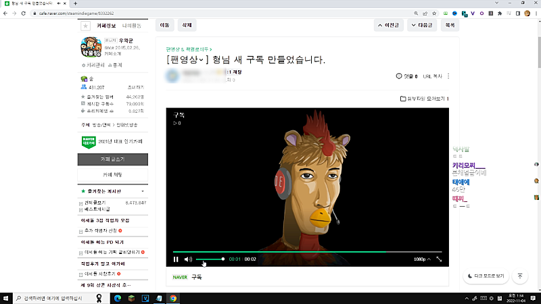Click the 이동 (move) button above the post
The height and width of the screenshot is (304, 541).
click(164, 25)
